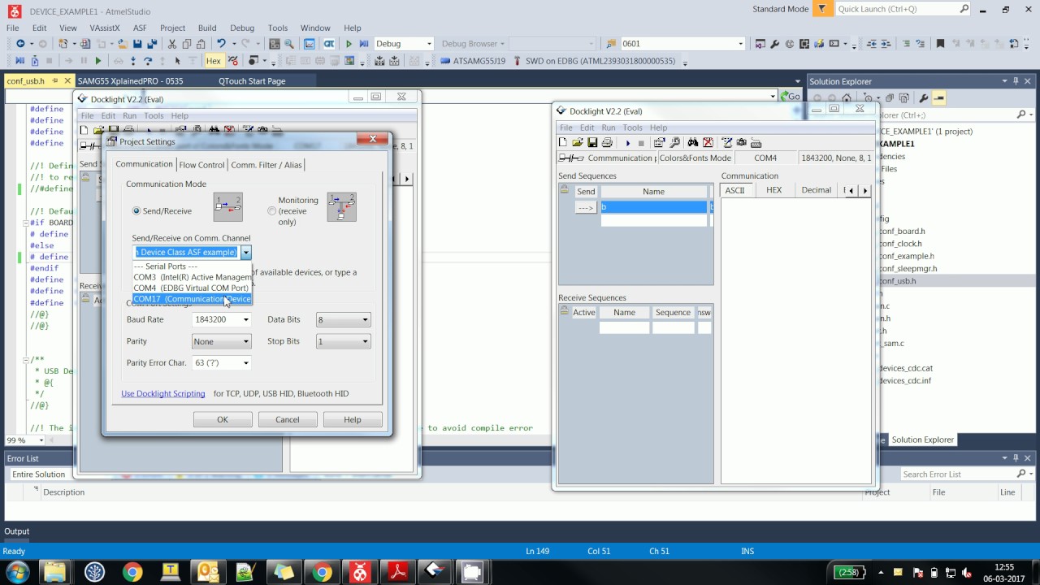1040x585 pixels.
Task: Switch to Flow Control tab
Action: pyautogui.click(x=201, y=165)
